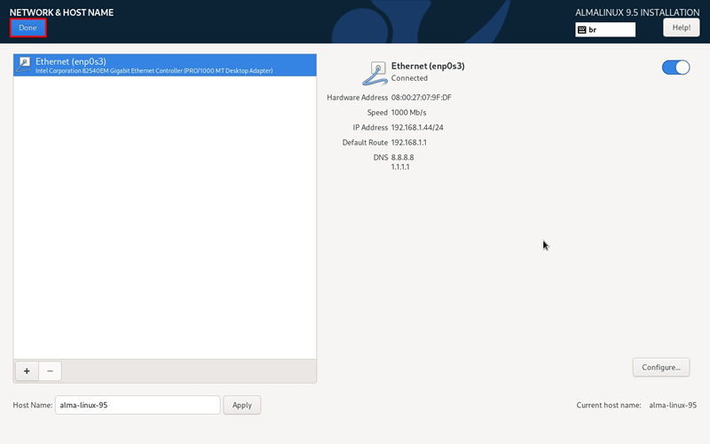Select Ethernet (enp0s3) in device list
Screen dimensions: 710x444
pyautogui.click(x=165, y=65)
